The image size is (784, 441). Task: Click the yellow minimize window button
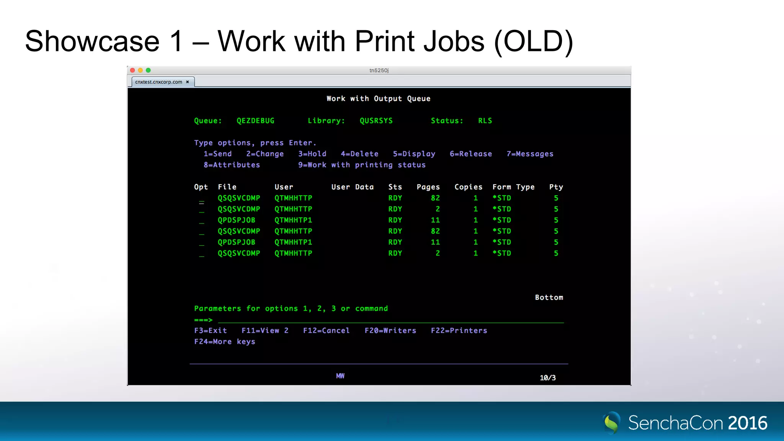pos(140,70)
